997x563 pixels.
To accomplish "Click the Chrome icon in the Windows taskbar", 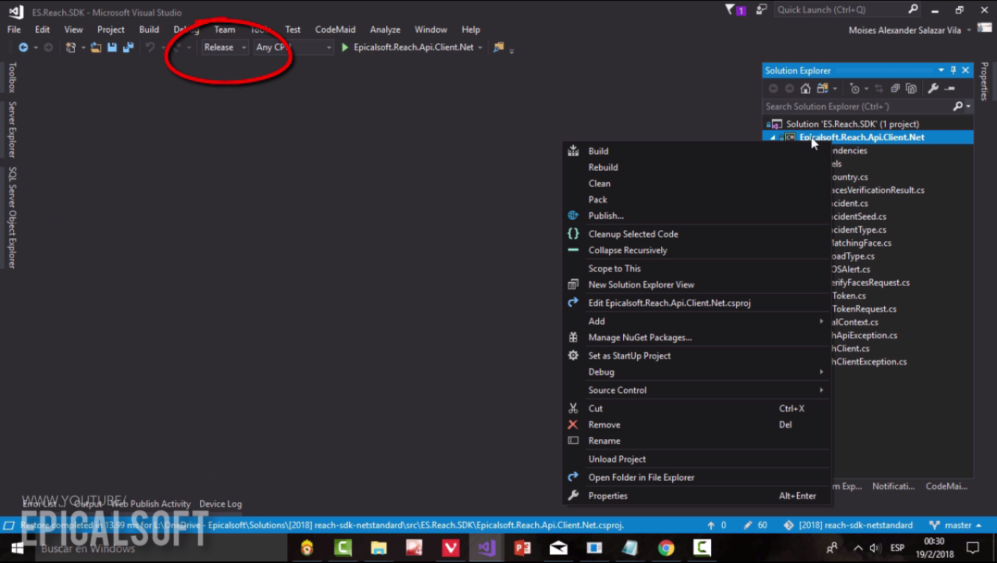I will [666, 548].
